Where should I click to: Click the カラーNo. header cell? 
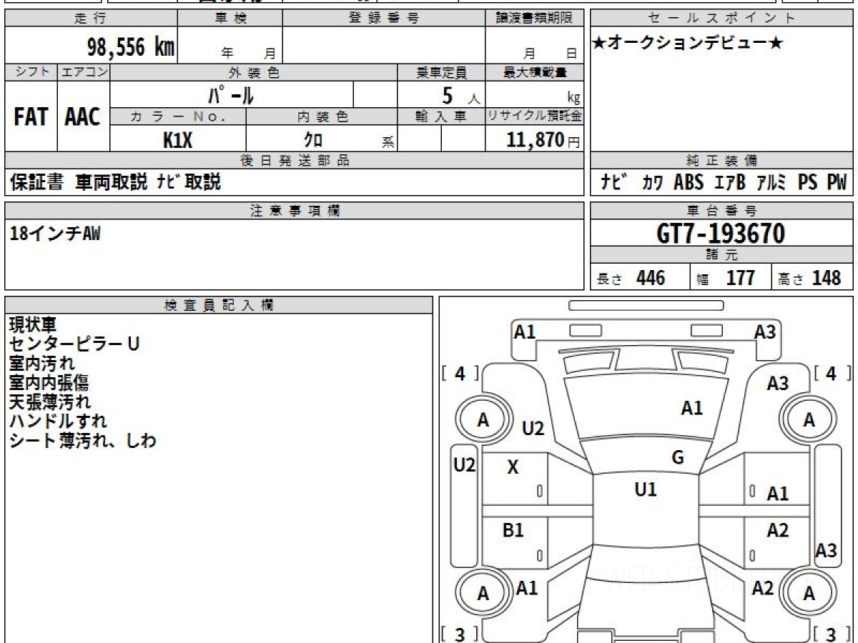coord(178,116)
